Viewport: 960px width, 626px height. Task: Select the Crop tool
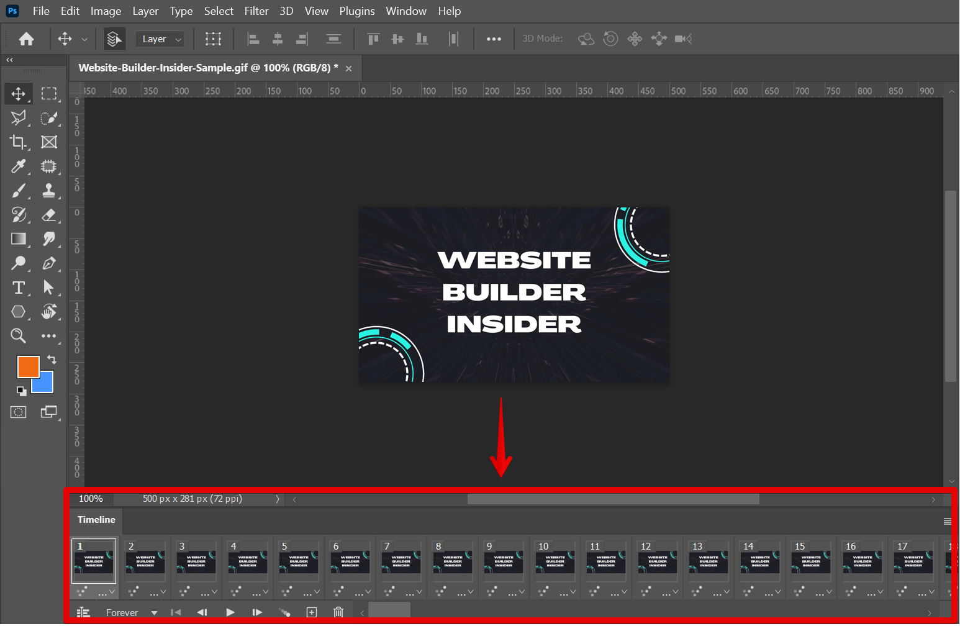[19, 142]
